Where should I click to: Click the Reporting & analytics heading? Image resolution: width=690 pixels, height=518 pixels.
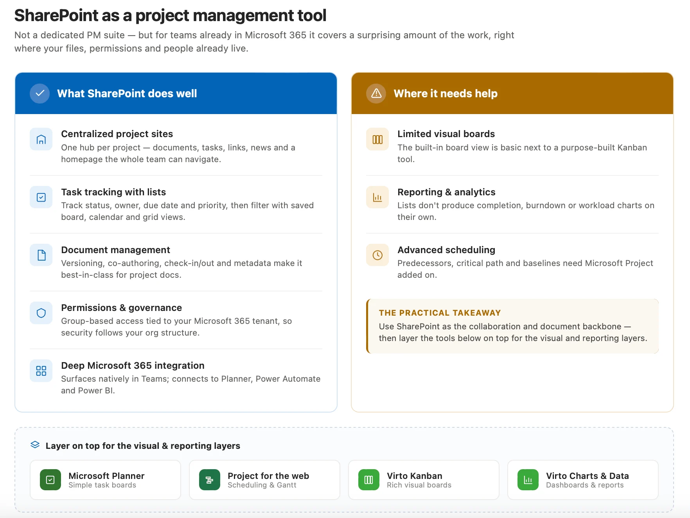point(446,192)
